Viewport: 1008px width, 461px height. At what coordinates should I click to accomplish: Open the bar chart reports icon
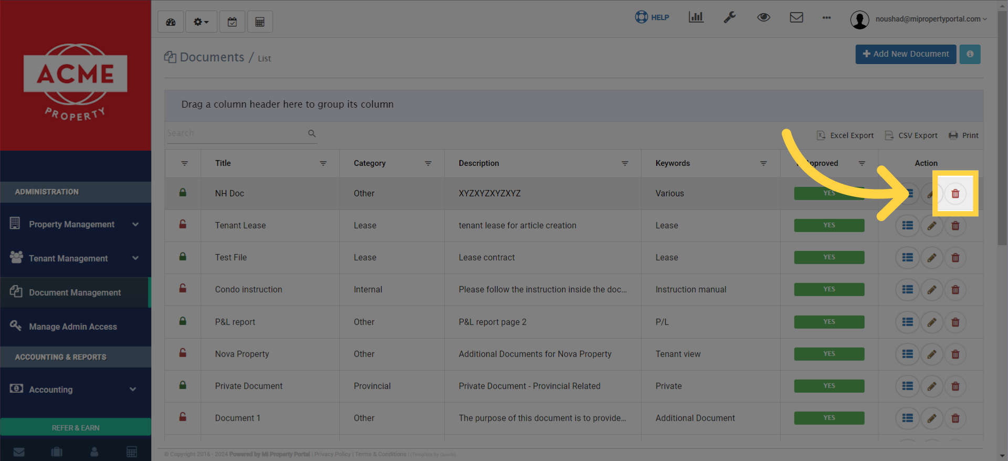696,17
